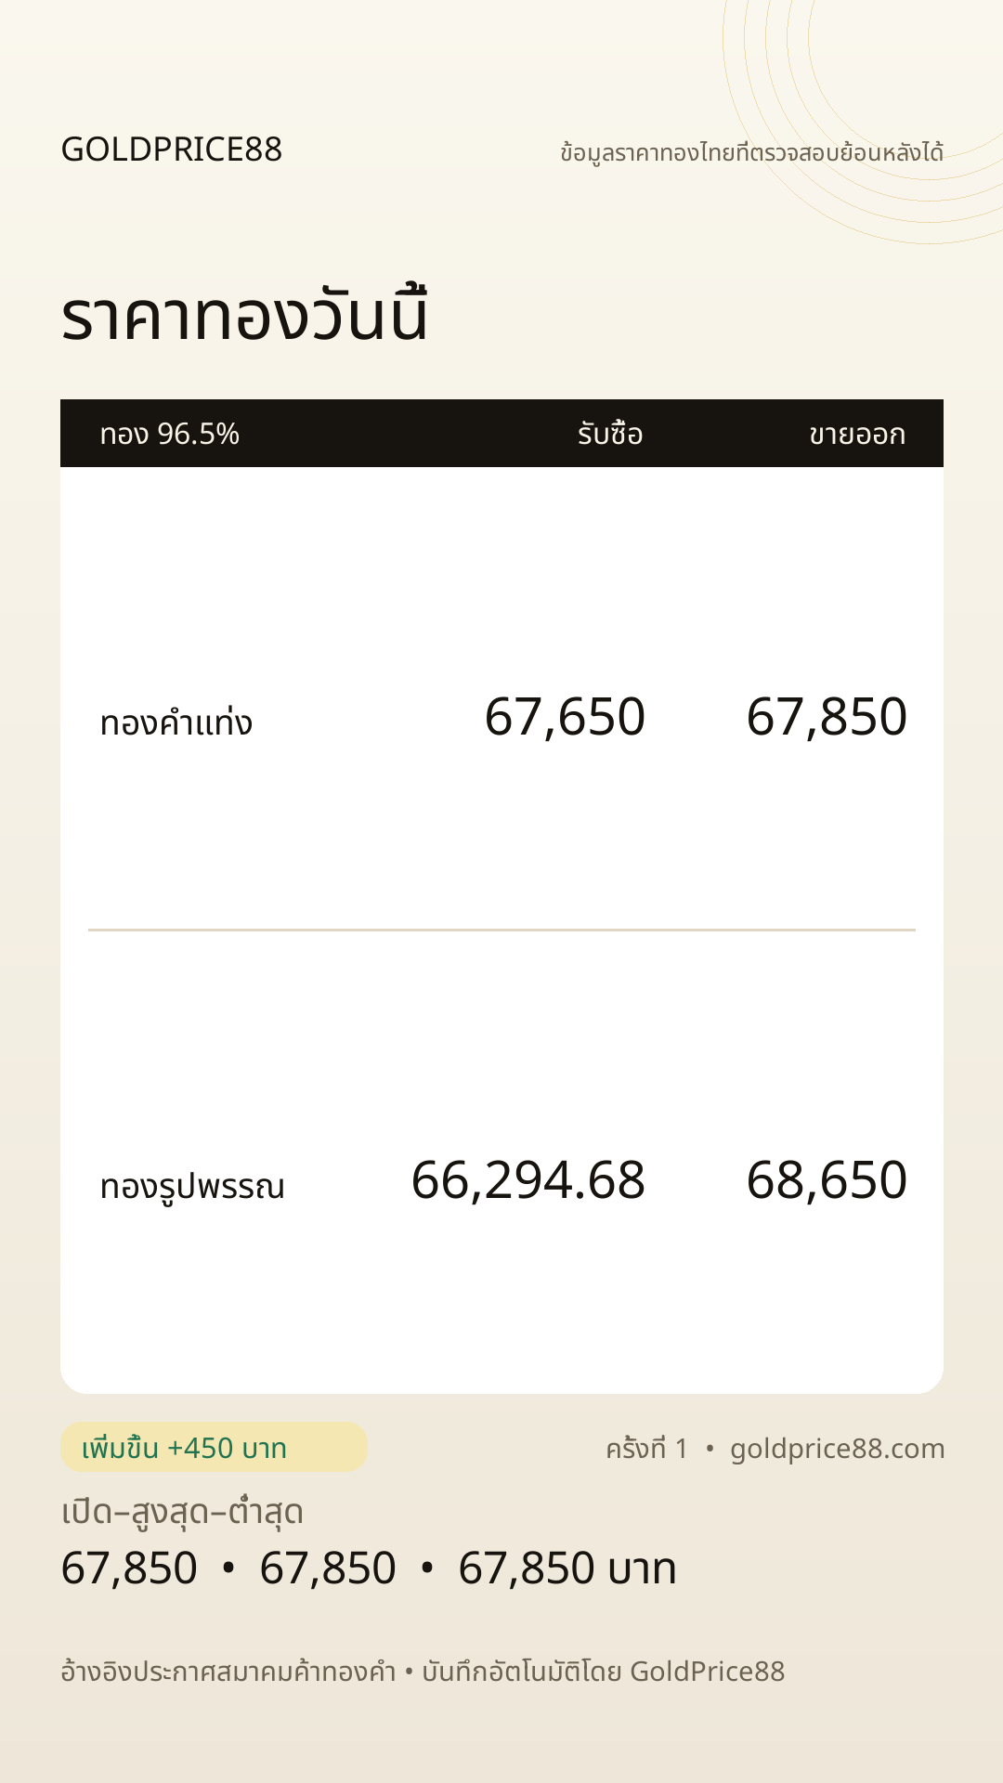This screenshot has height=1783, width=1003.
Task: Open the goldprice88.com link
Action: pos(837,1449)
